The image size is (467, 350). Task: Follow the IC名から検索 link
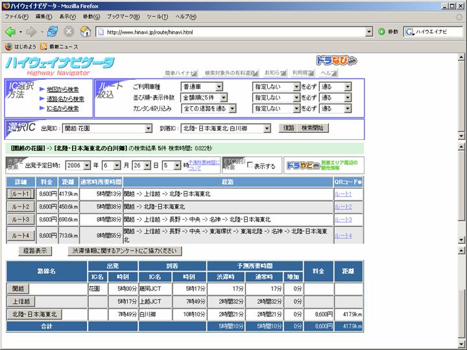point(62,108)
